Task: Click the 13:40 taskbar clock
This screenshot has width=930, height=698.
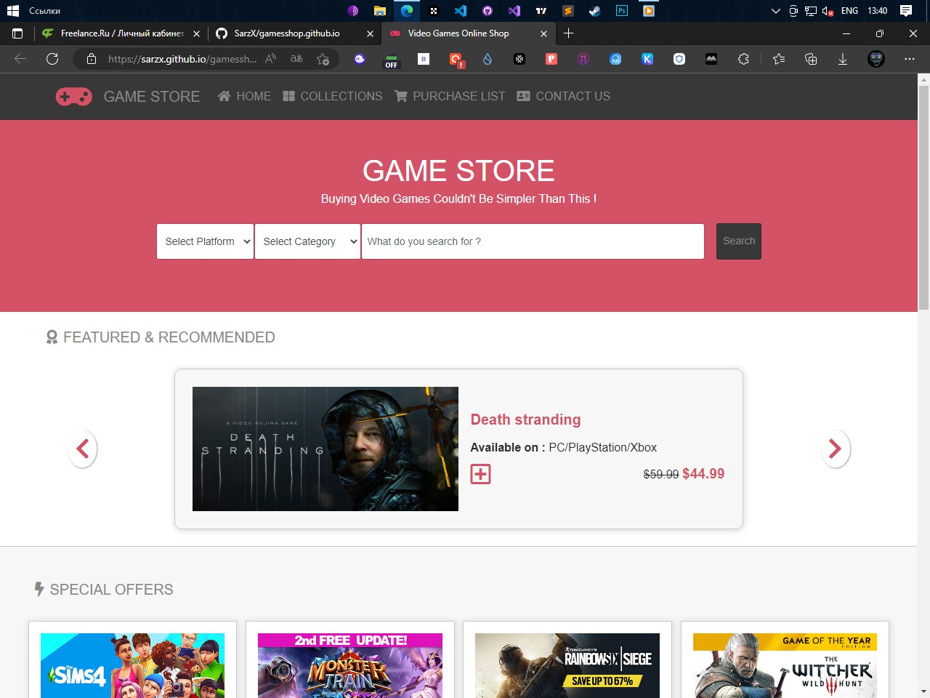Action: pos(878,11)
